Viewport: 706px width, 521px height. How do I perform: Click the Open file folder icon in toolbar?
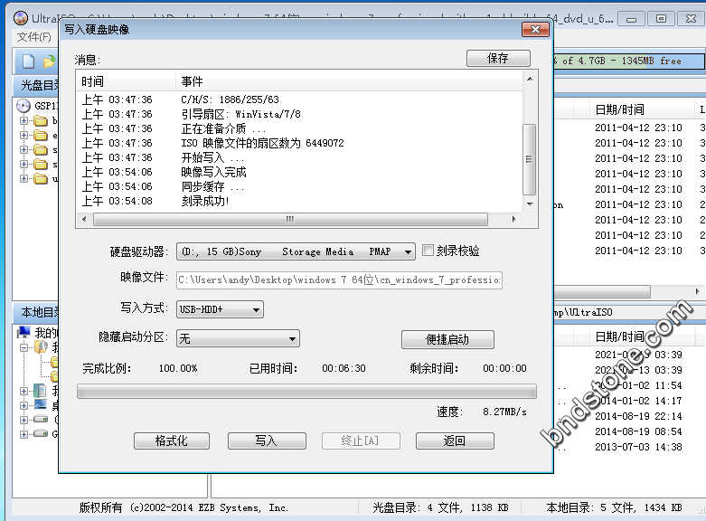tap(49, 62)
